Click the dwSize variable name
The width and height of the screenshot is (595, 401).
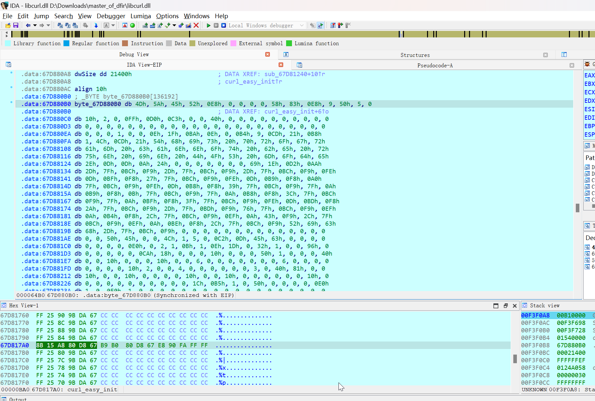[x=85, y=74]
